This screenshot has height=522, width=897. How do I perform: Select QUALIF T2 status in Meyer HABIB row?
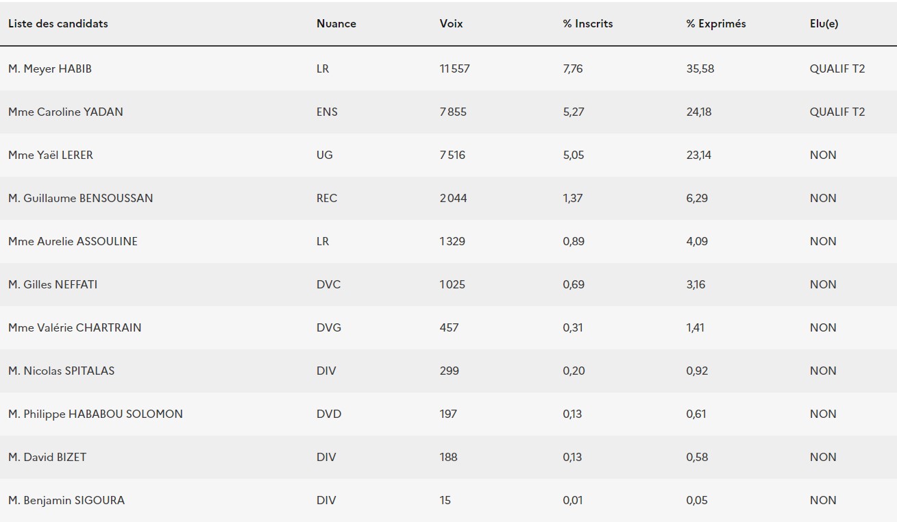[x=837, y=69]
